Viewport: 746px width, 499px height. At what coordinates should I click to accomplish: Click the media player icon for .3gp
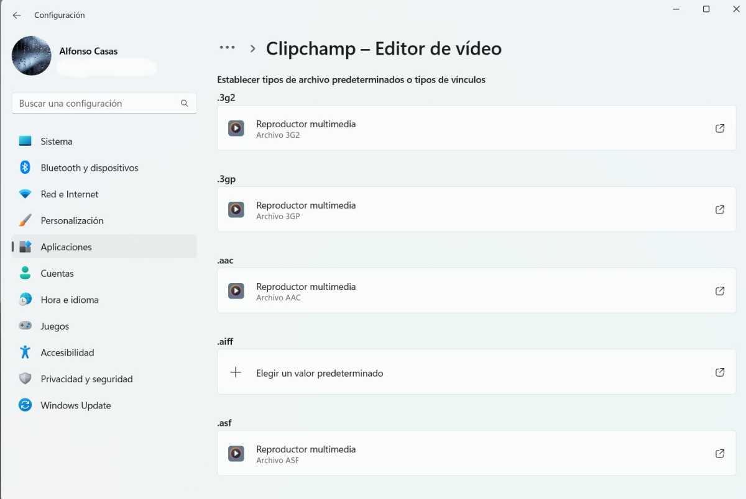tap(236, 210)
